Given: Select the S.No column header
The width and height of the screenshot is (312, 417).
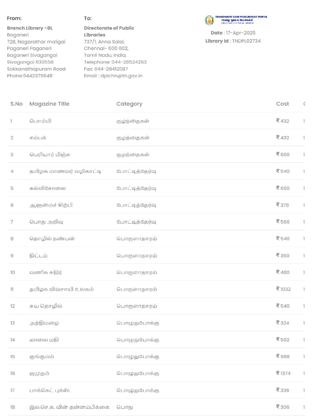Looking at the screenshot, I should pyautogui.click(x=16, y=104).
